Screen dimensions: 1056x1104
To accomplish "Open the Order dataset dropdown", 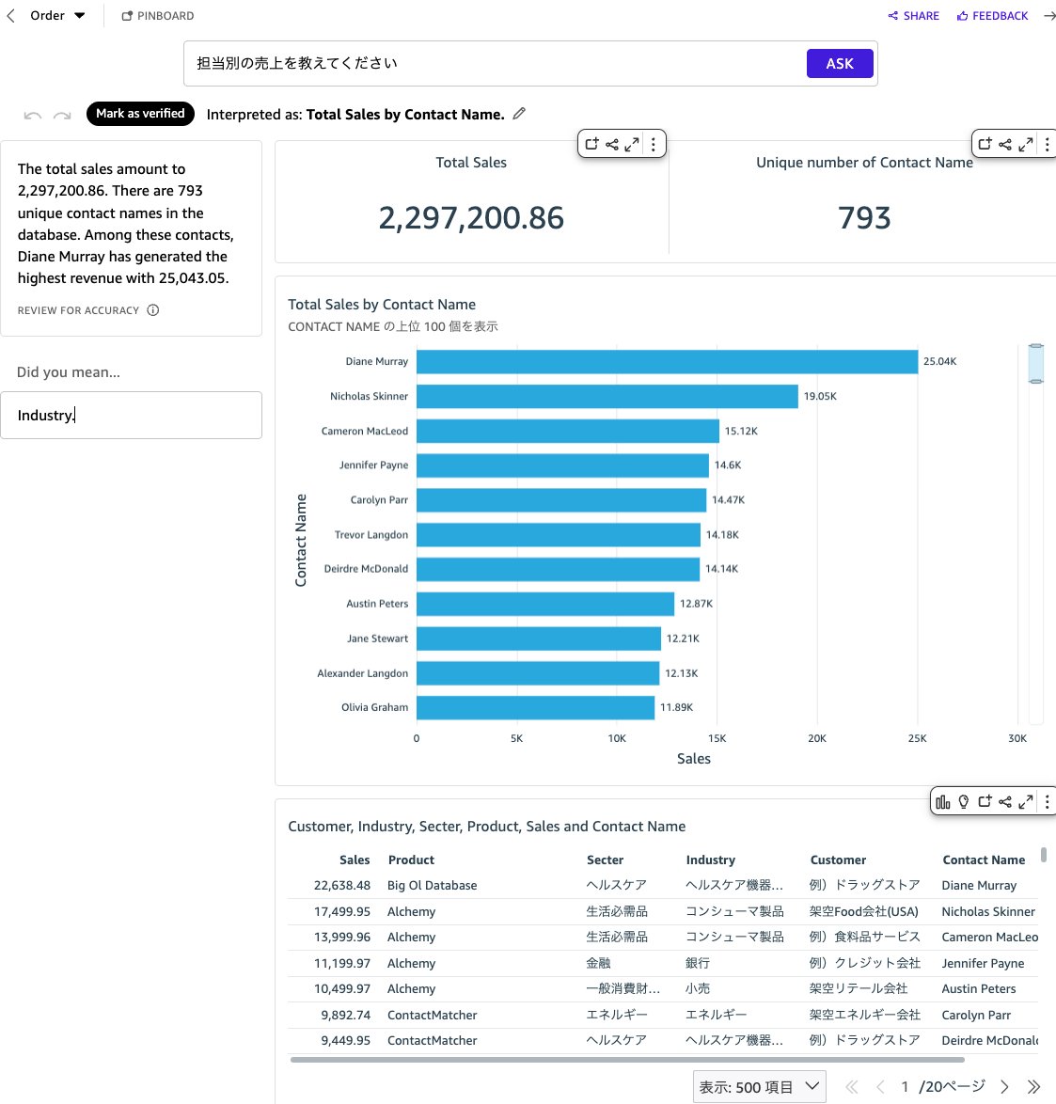I will click(x=56, y=15).
